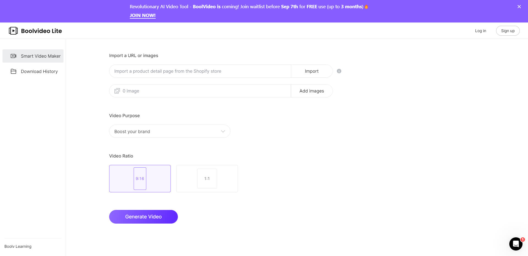Click the Boolvideo Lite logo icon
The image size is (528, 256).
[13, 31]
